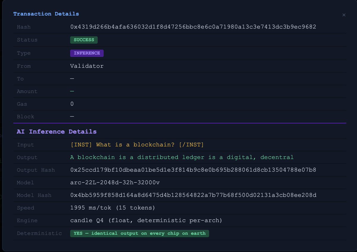The height and width of the screenshot is (252, 357).
Task: Click the 'Status' field label
Action: tap(27, 40)
